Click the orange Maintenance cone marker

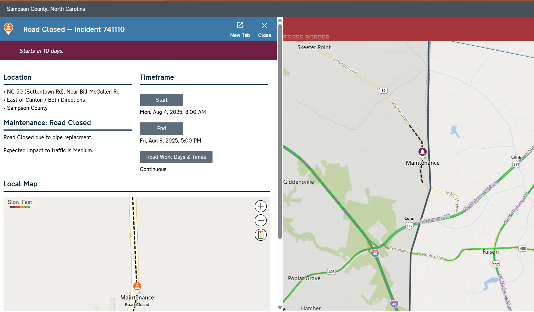coord(137,286)
